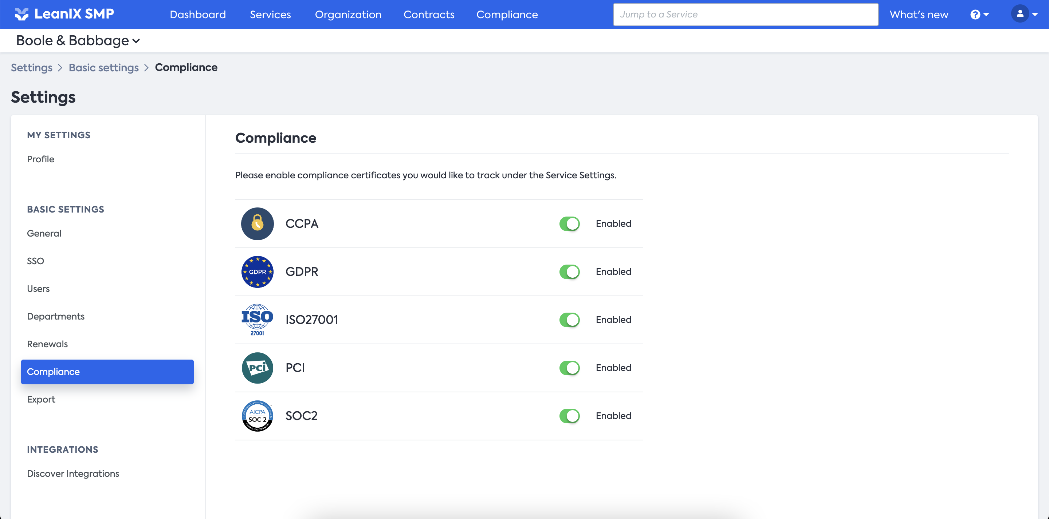Go to Renewals in the settings sidebar

click(x=47, y=344)
